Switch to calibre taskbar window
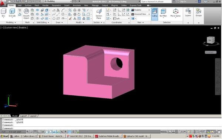222x139 pixels. click(24, 136)
